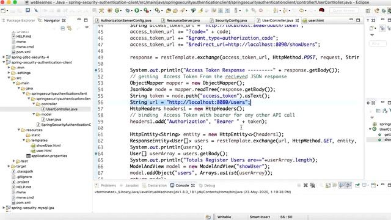391x220 pixels.
Task: Click breakpoint marker at line 64
Action: (x=96, y=153)
